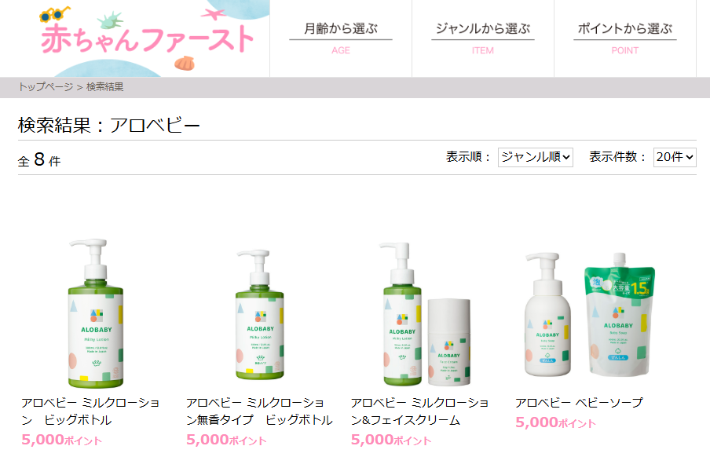Open the unscented Milky Lotion bottle image
This screenshot has height=457, width=710.
(260, 315)
